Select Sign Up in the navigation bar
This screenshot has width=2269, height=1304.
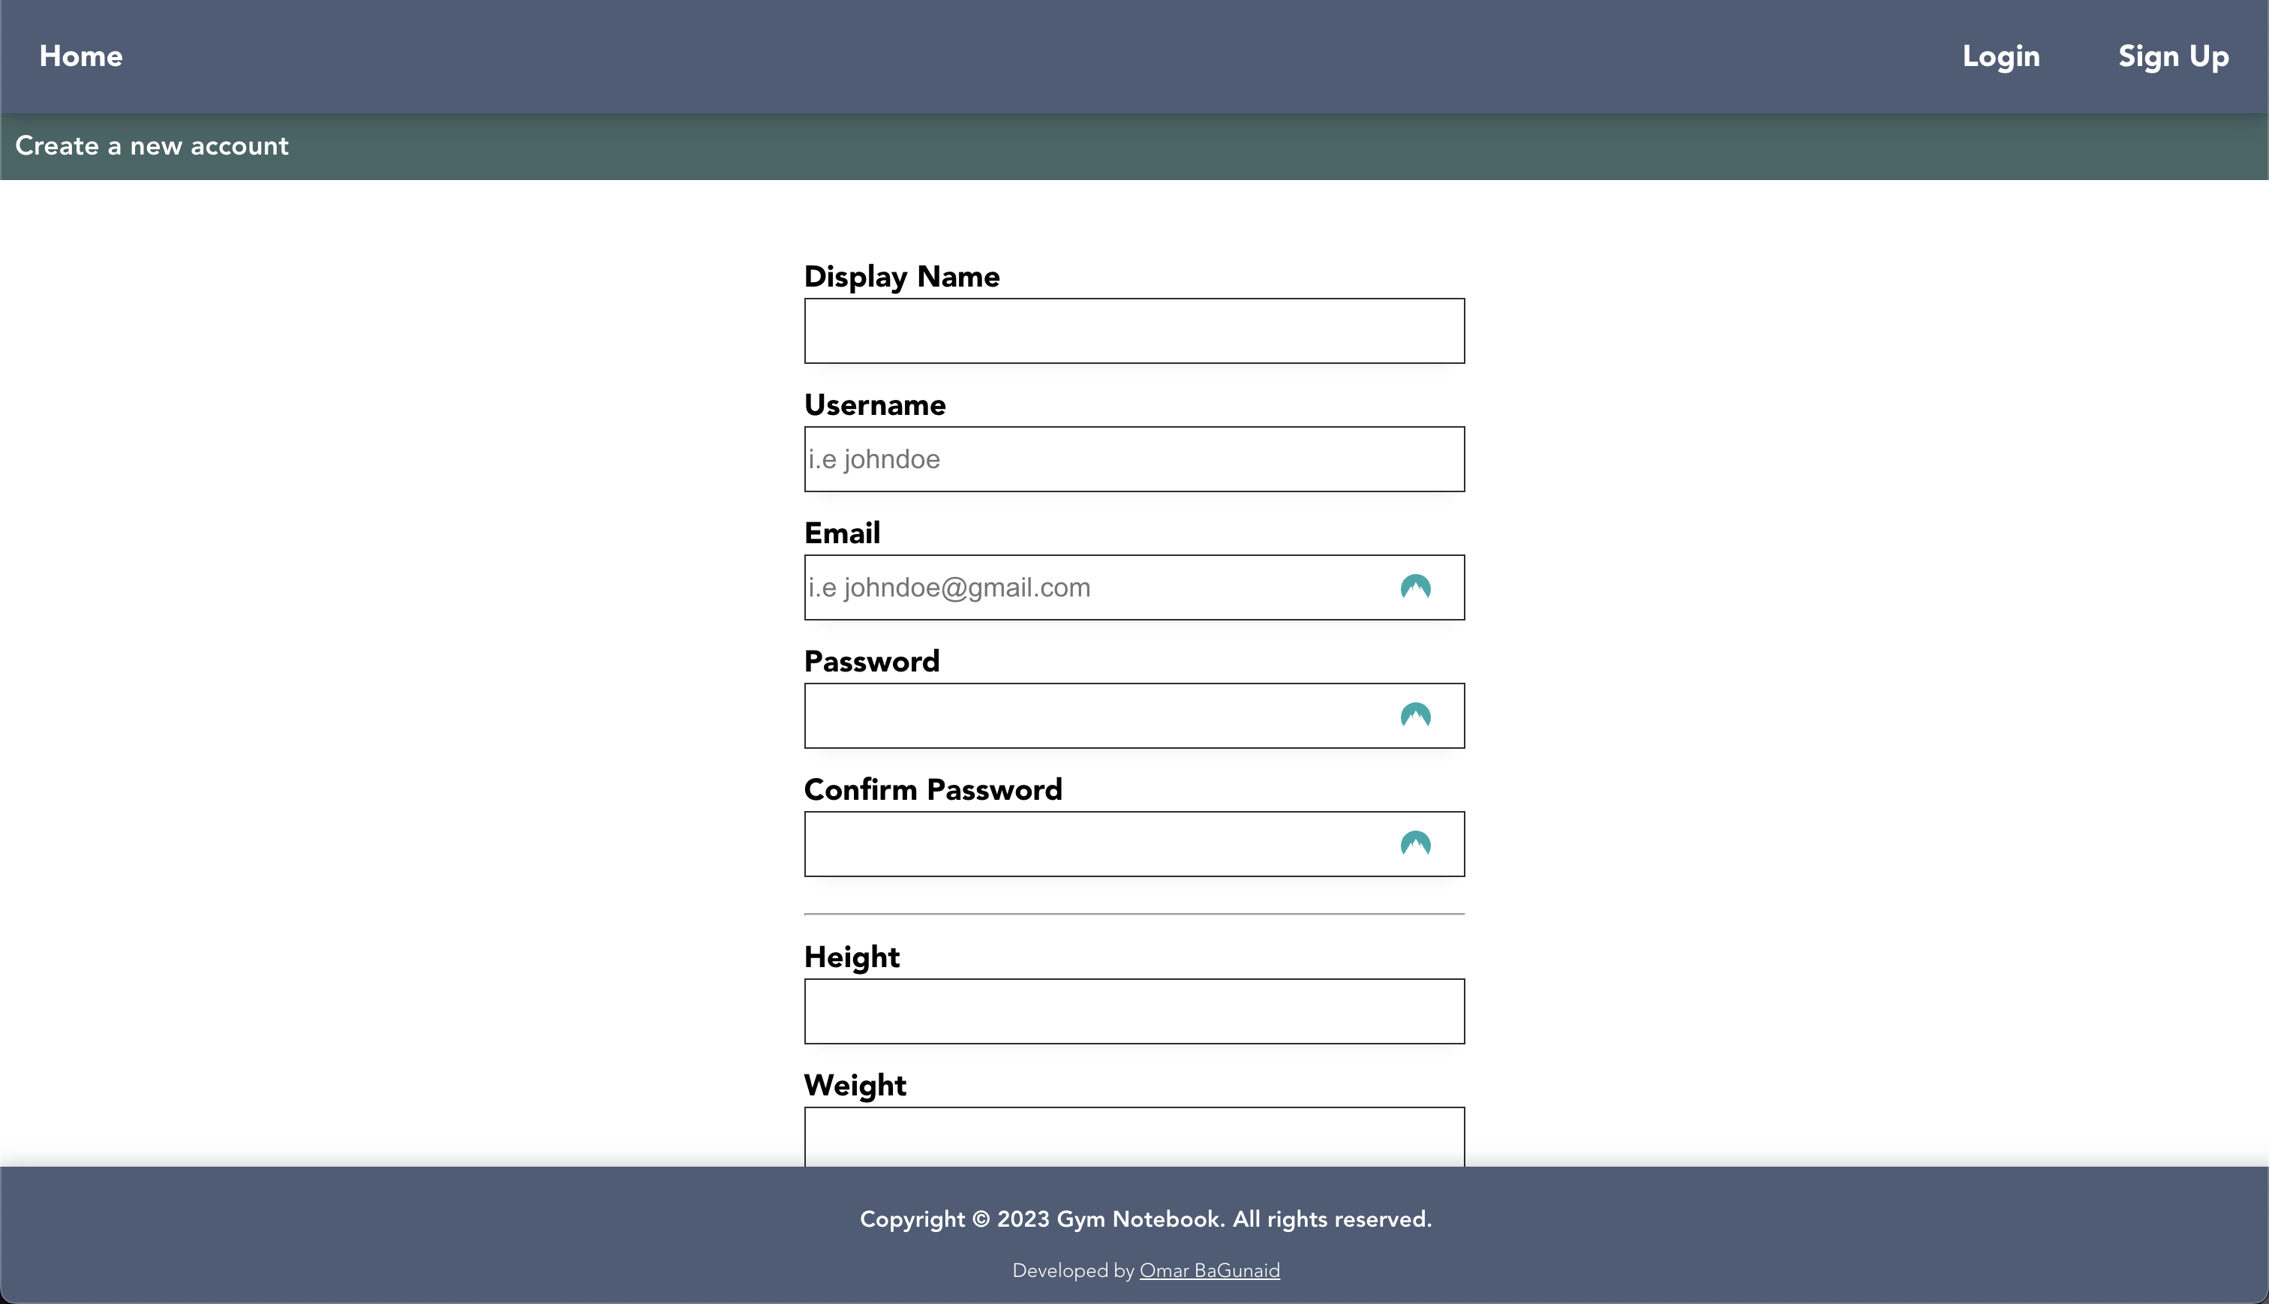click(x=2172, y=56)
